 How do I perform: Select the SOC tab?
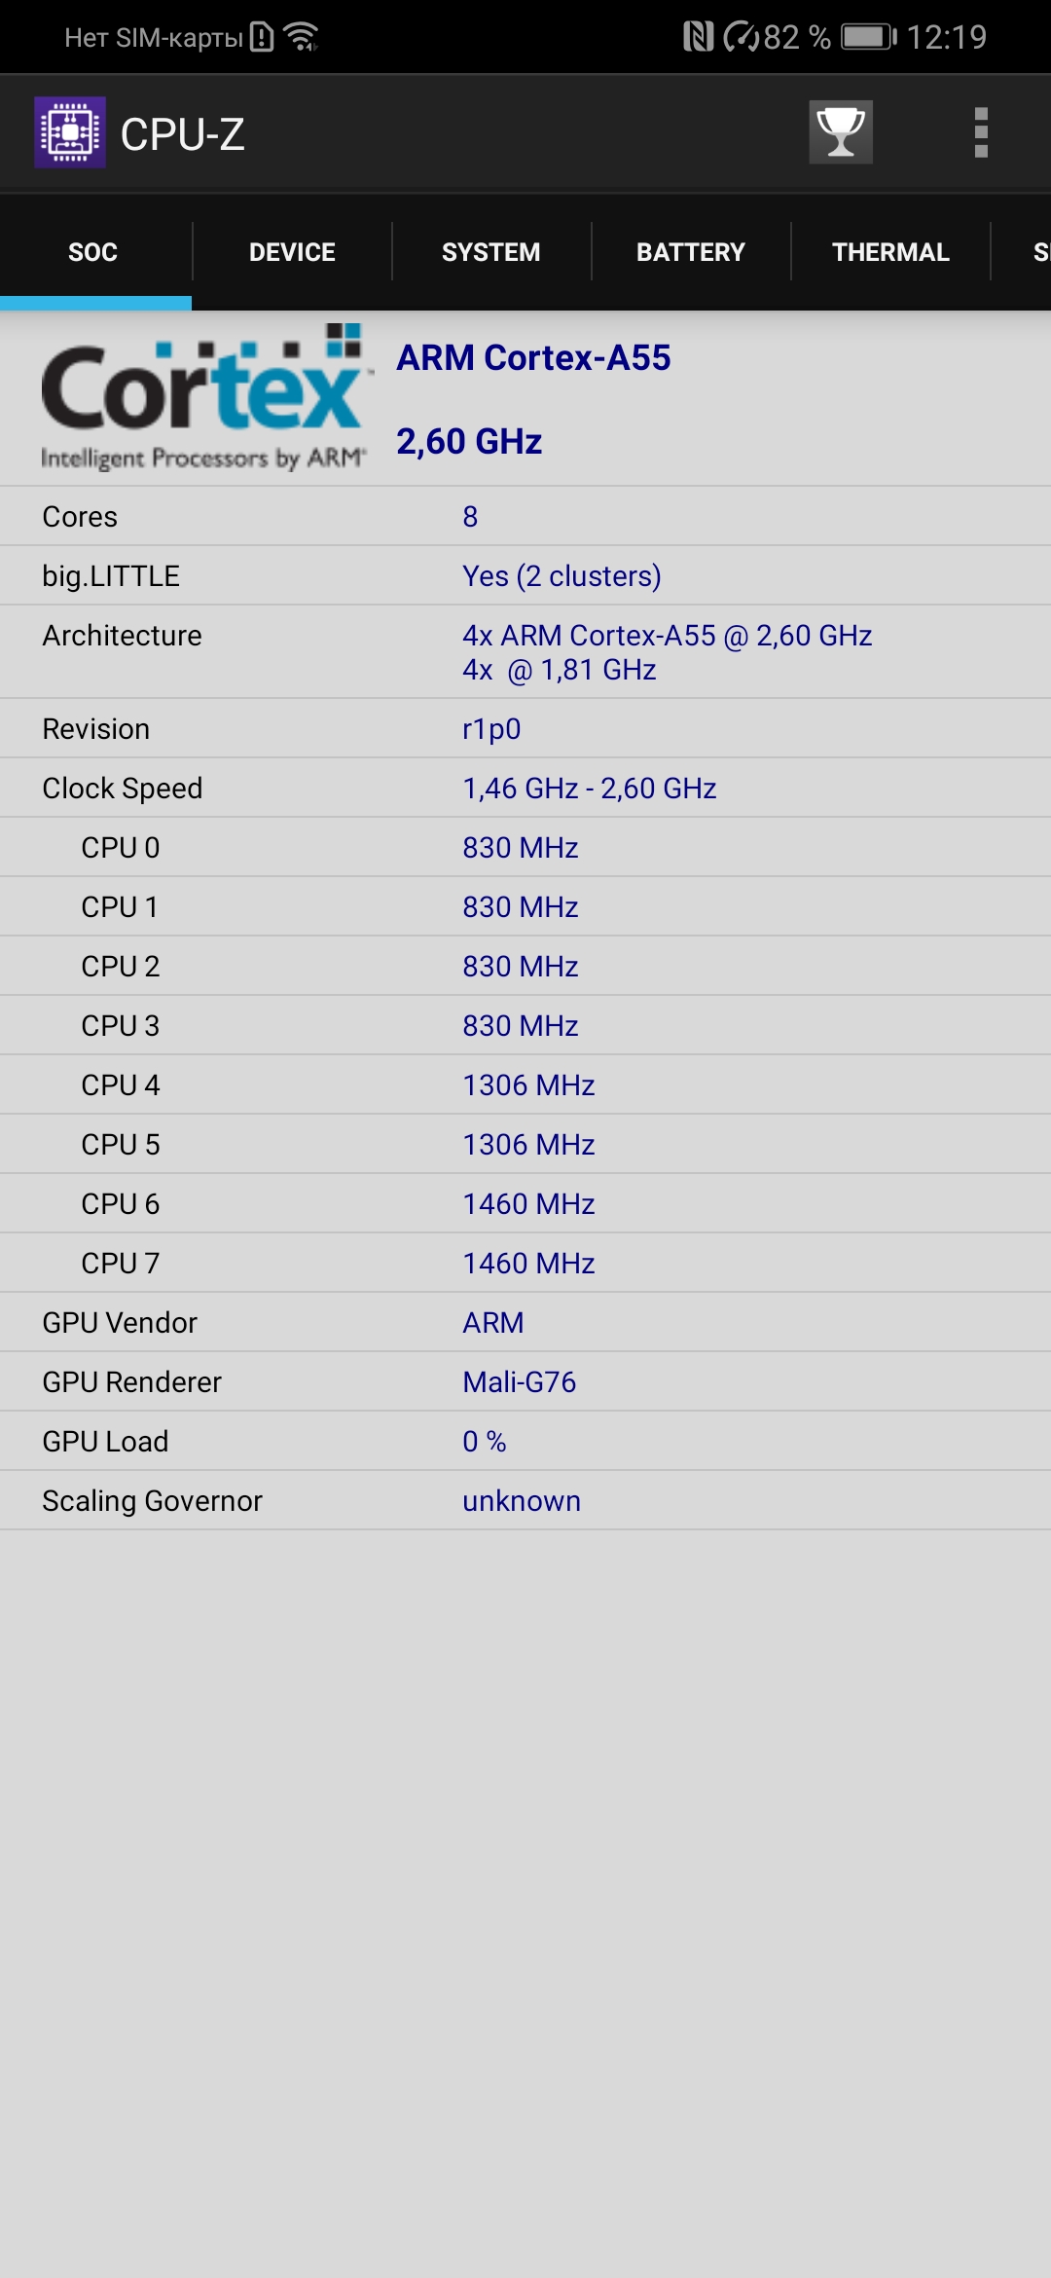tap(93, 252)
